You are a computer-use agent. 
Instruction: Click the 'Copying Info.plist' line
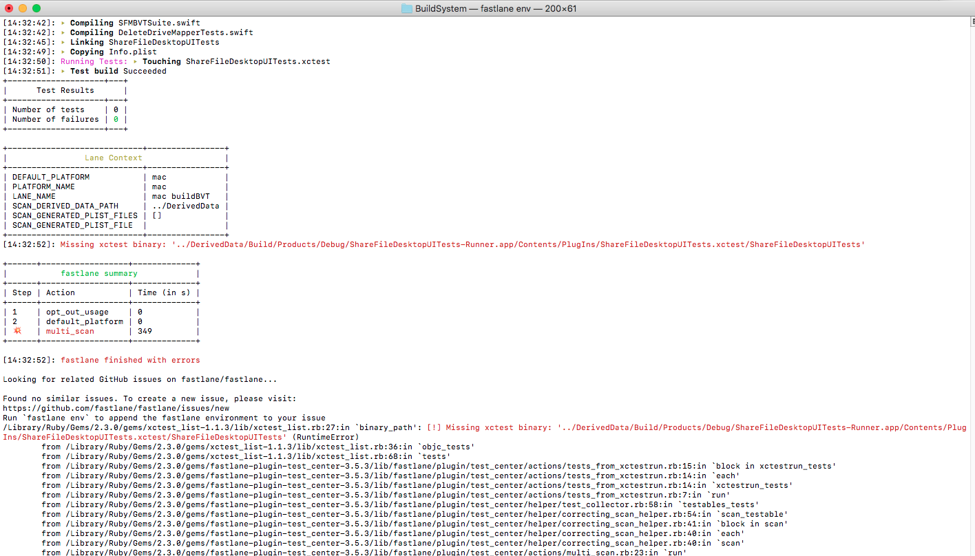pyautogui.click(x=80, y=52)
